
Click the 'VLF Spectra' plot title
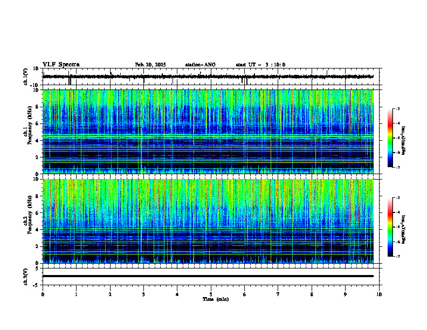61,65
